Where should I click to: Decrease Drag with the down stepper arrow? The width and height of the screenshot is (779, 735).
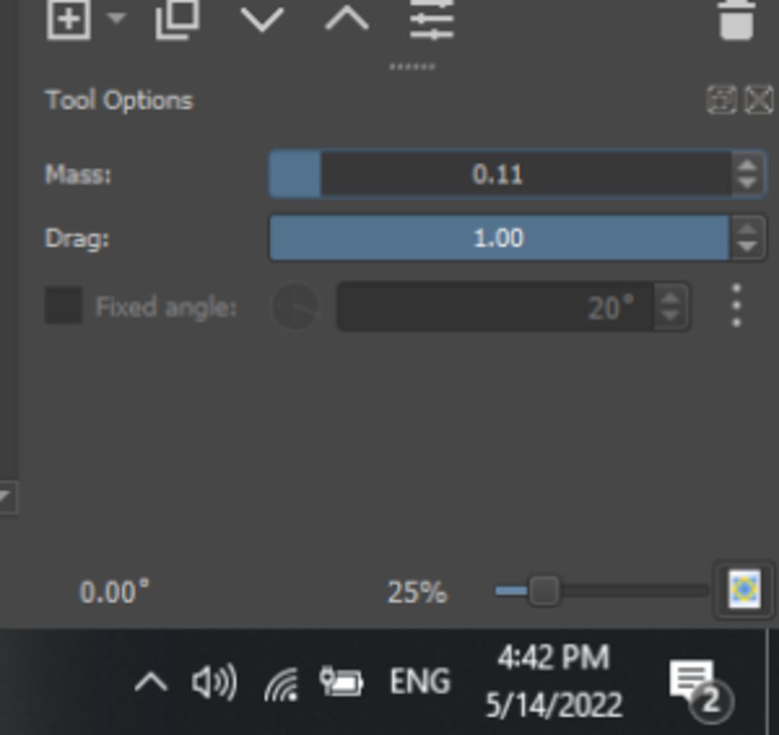pyautogui.click(x=747, y=247)
